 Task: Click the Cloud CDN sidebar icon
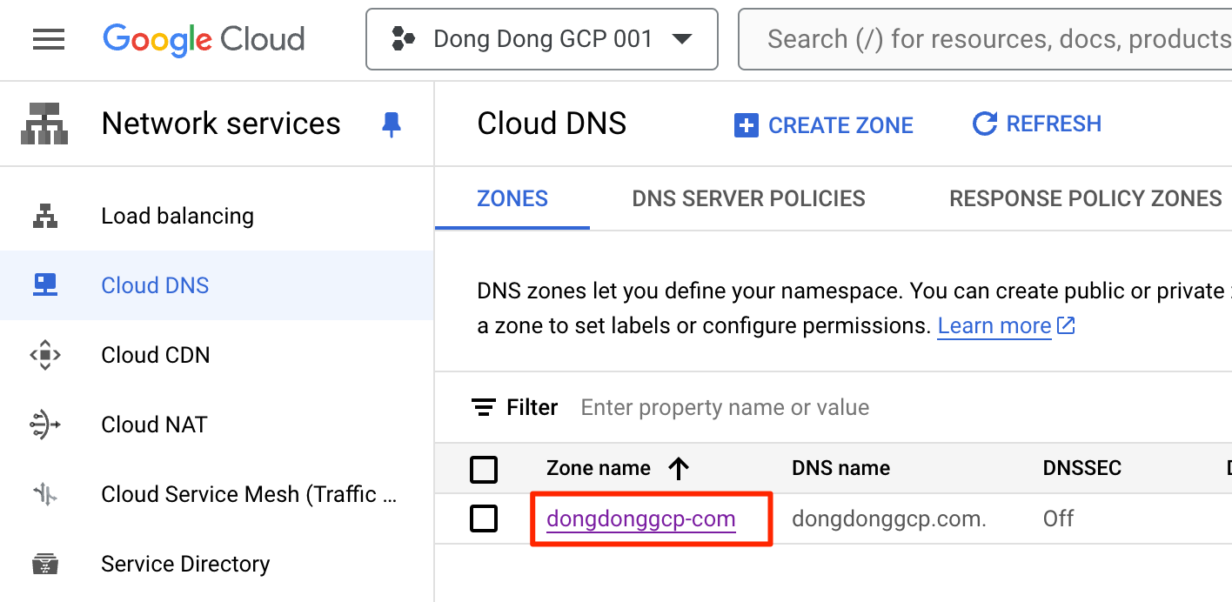(45, 355)
